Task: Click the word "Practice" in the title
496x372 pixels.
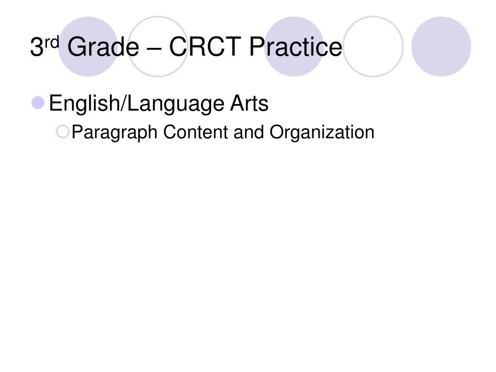Action: 296,46
